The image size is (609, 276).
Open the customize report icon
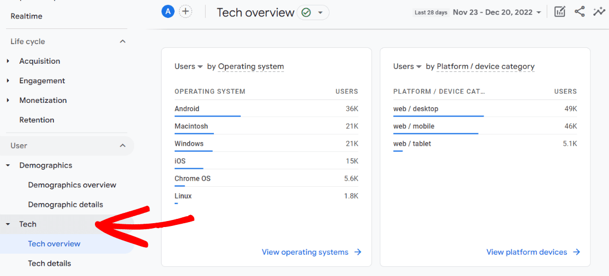(x=559, y=12)
